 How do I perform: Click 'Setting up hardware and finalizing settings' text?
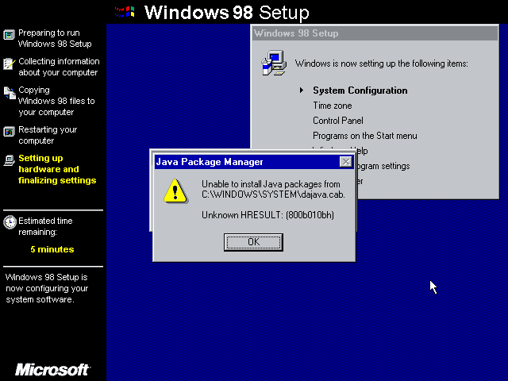tap(57, 169)
